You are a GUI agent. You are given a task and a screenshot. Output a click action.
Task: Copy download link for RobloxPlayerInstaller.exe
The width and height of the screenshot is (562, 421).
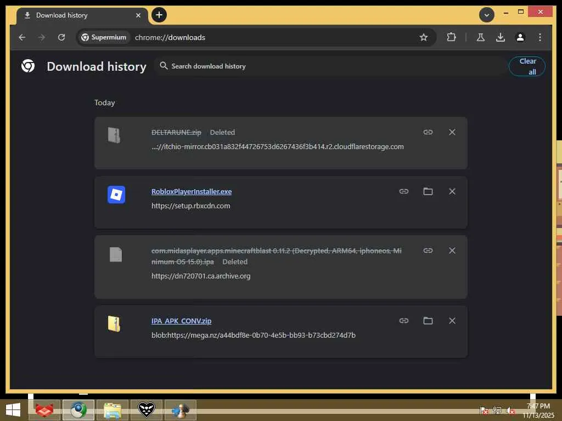coord(403,191)
